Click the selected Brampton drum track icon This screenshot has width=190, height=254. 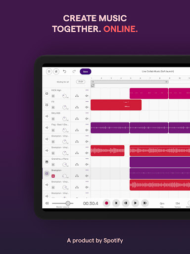coord(47,173)
